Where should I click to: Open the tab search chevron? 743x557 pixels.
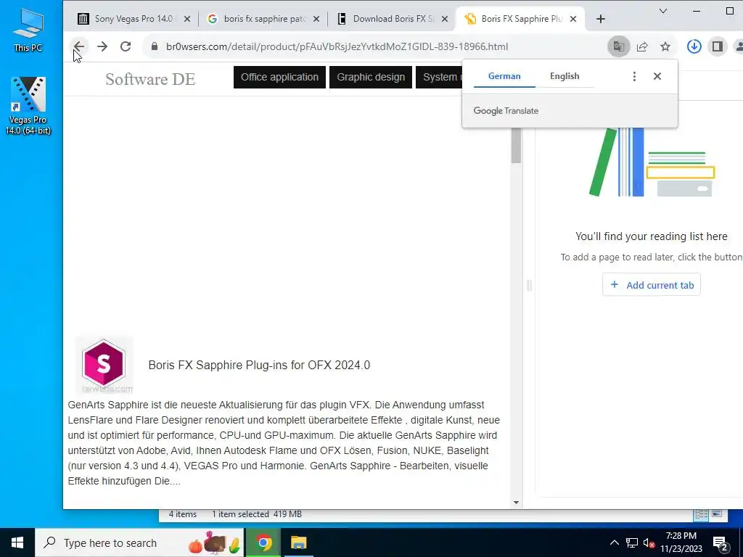pos(663,11)
